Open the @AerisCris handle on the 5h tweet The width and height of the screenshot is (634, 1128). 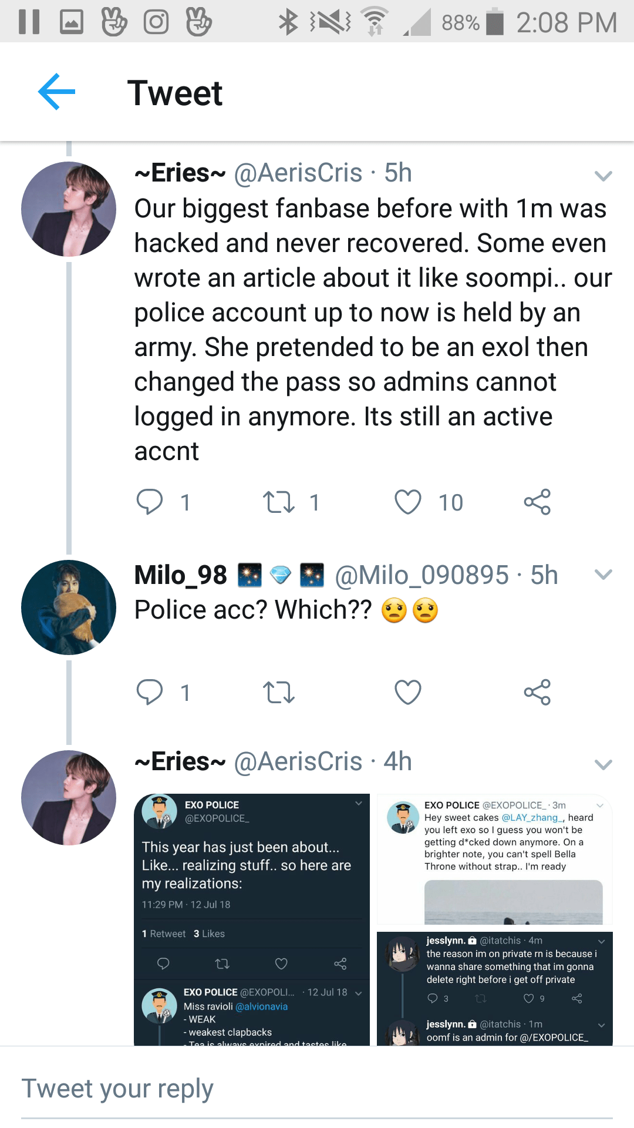(298, 173)
